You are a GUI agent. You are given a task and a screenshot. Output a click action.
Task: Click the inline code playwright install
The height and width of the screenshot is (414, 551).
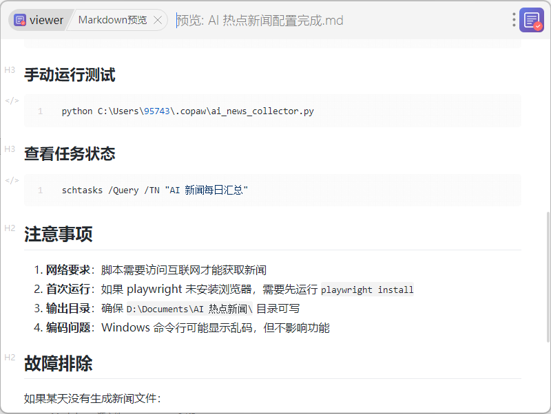[367, 290]
